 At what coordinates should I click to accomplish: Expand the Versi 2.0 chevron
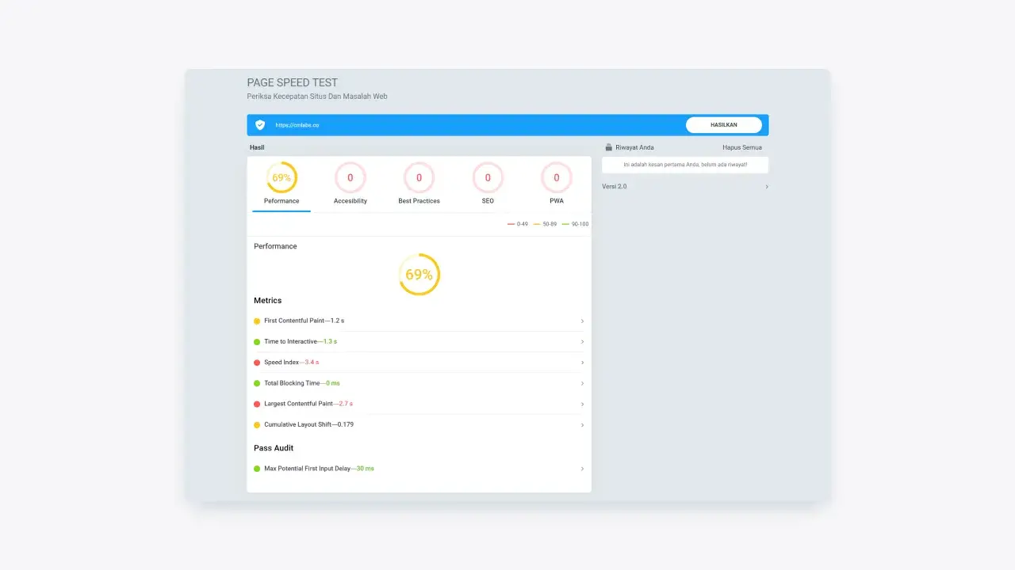pyautogui.click(x=766, y=187)
